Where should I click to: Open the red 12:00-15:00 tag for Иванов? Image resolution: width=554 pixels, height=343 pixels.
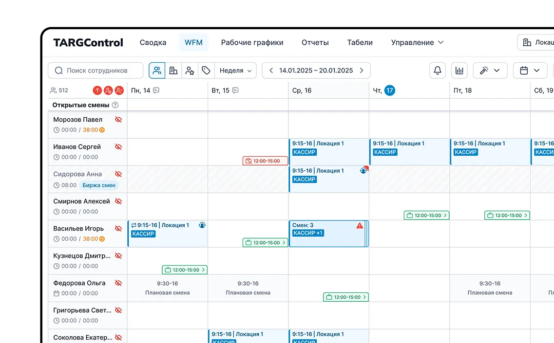(x=266, y=161)
